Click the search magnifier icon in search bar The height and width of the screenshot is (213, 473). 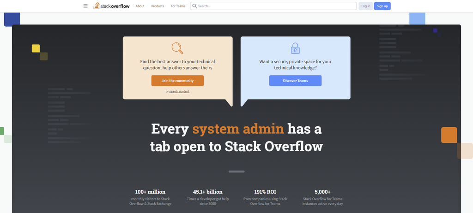[194, 6]
